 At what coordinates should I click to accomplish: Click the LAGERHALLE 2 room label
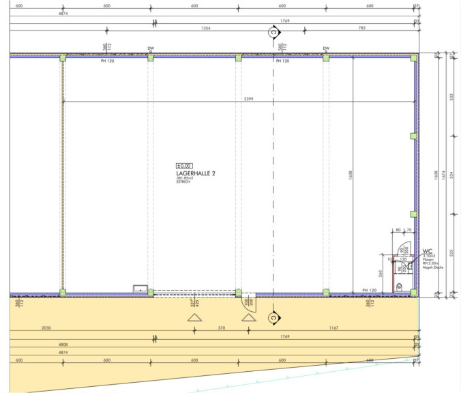point(196,174)
